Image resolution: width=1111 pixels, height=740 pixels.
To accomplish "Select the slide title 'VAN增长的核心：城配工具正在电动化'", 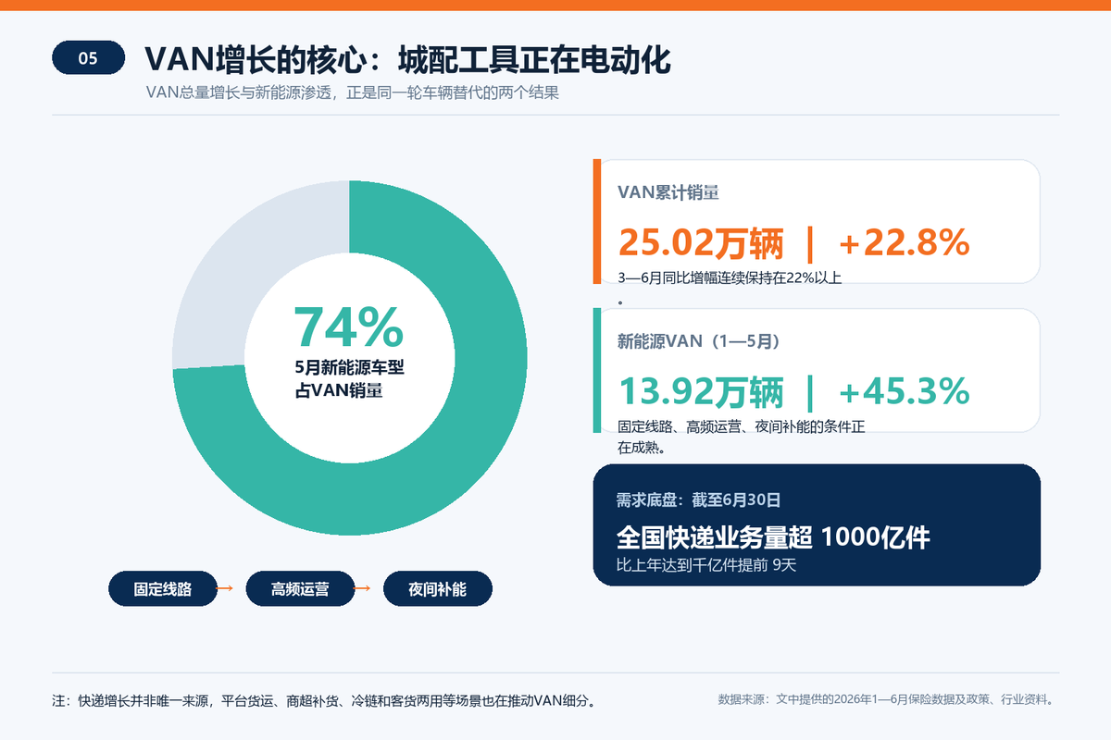I will pos(407,59).
